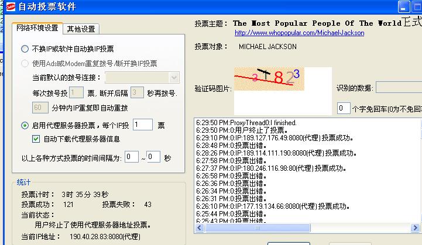This screenshot has width=422, height=245.
Task: Select the ProxyThread0:I finished log entry
Action: tap(246, 122)
